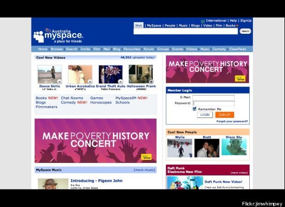Open Brett's profile photo
This screenshot has width=285, height=207.
point(207,148)
